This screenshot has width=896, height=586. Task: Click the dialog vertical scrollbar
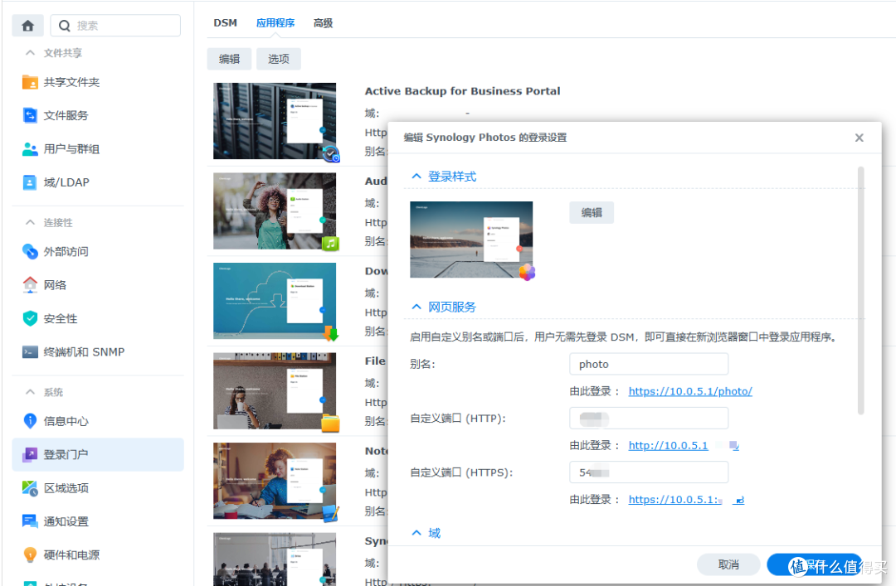pyautogui.click(x=860, y=290)
